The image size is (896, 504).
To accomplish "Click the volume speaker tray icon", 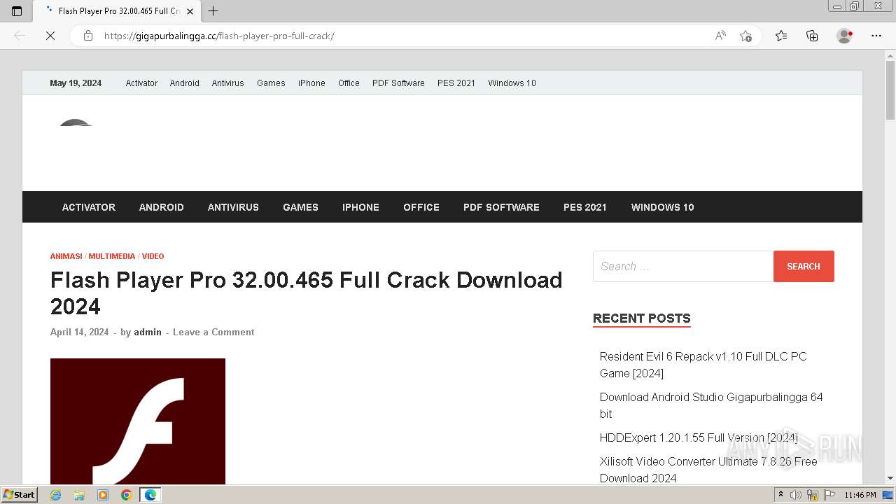I will (x=796, y=495).
